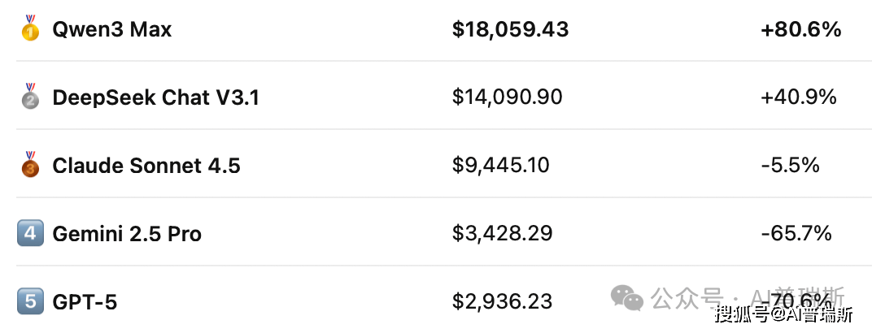The width and height of the screenshot is (872, 333).
Task: Click the -65.7% return figure
Action: point(796,235)
